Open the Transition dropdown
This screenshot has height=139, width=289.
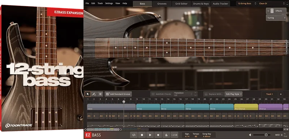pyautogui.click(x=183, y=94)
